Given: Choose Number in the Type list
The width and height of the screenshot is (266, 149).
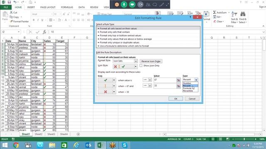Looking at the screenshot, I should coord(187,83).
